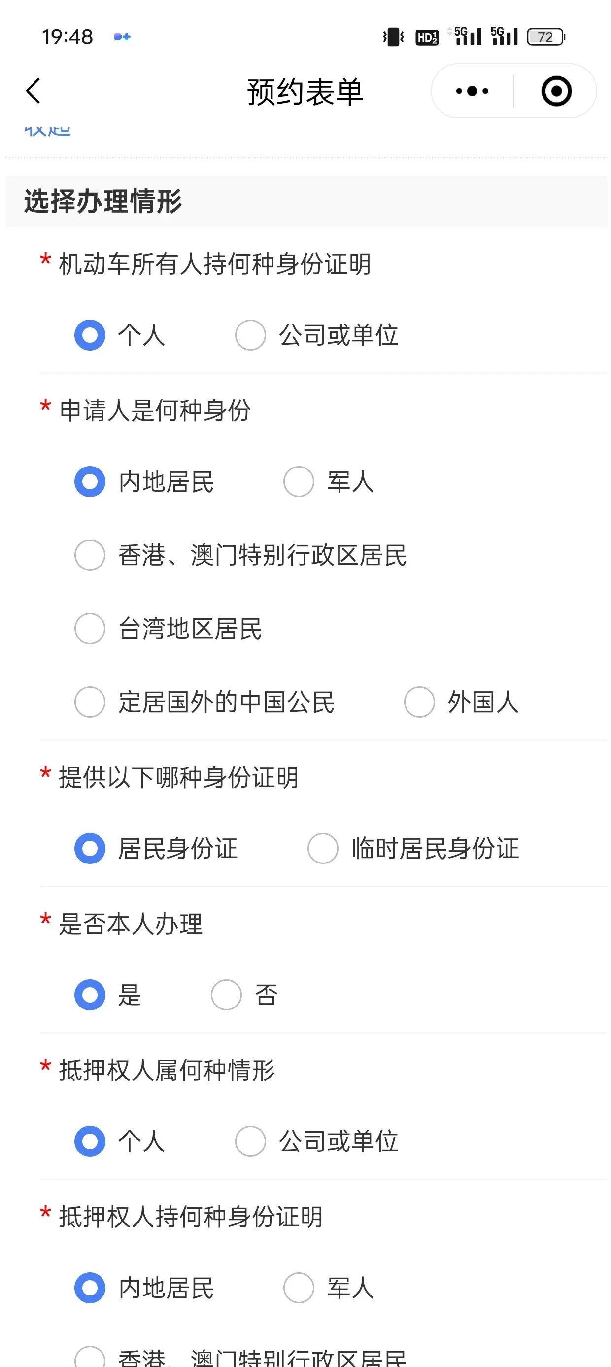Choose 否 for 是否本人办理
This screenshot has width=611, height=1367.
point(227,995)
